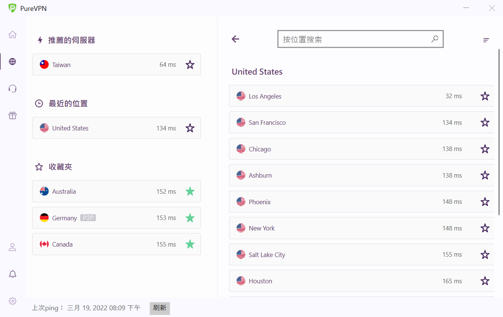503x317 pixels.
Task: Connect to Taiwan recommended server
Action: pyautogui.click(x=117, y=64)
